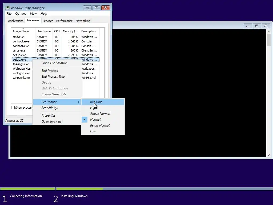The width and height of the screenshot is (273, 205).
Task: Set priority to High
Action: (103, 108)
